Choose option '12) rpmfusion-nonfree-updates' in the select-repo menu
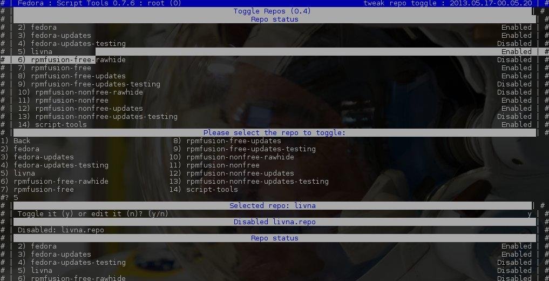 232,173
